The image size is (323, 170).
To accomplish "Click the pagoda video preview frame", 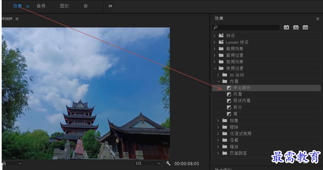I will point(86,94).
